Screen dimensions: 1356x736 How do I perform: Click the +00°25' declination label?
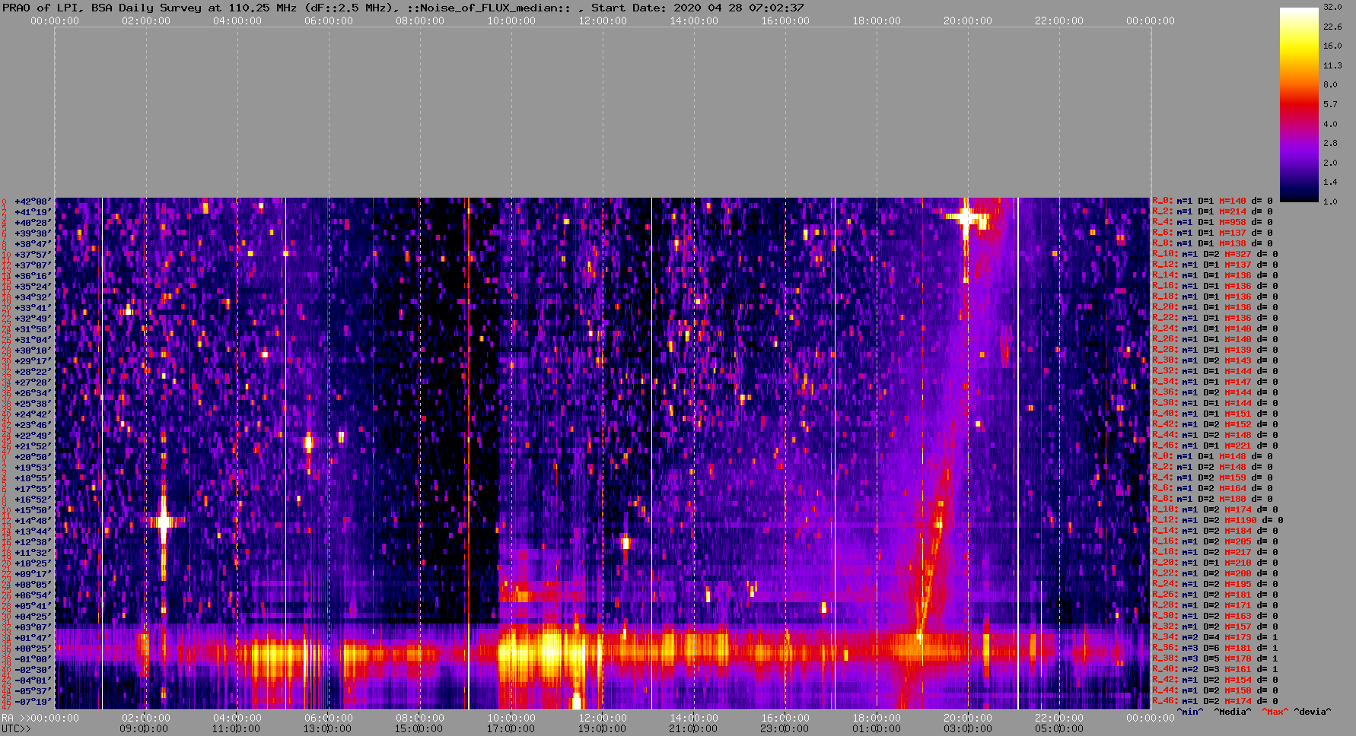click(x=33, y=649)
